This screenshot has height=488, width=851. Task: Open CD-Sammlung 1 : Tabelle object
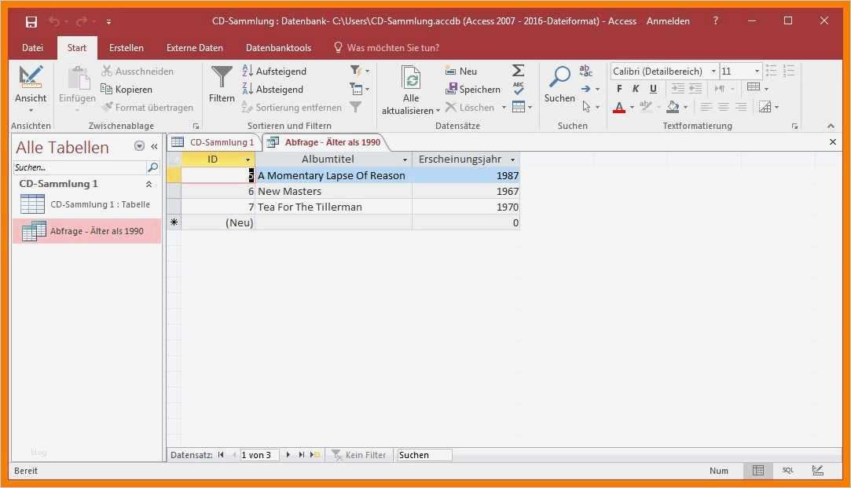pyautogui.click(x=86, y=204)
